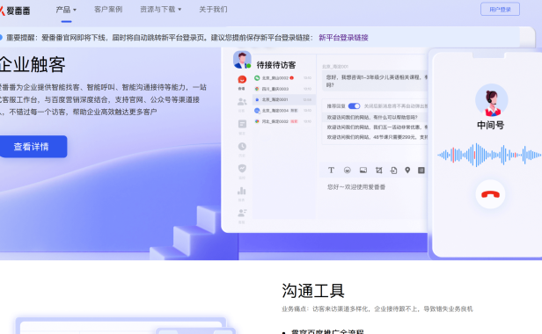
Task: Open the highlighted 北京_海淀0001 visitor row
Action: click(x=283, y=99)
